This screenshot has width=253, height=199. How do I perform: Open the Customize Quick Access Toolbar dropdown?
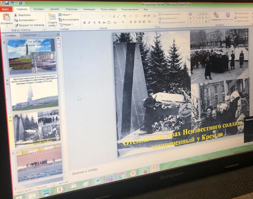(26, 3)
